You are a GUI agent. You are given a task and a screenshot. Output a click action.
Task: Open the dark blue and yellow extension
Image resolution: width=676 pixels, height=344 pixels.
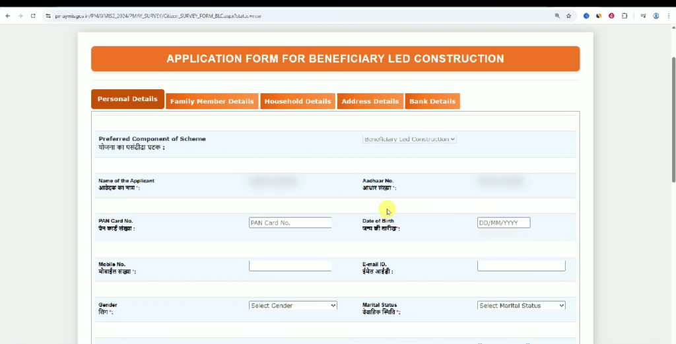point(599,16)
